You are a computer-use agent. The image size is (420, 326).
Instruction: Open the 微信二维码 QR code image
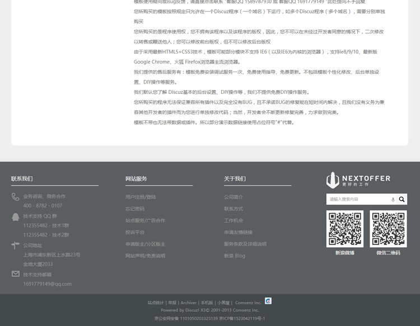[x=388, y=229]
